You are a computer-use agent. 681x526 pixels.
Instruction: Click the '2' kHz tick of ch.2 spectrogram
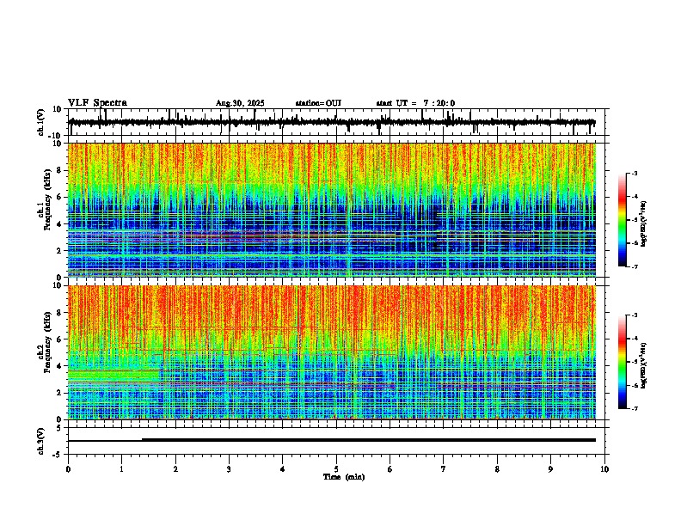click(x=60, y=393)
